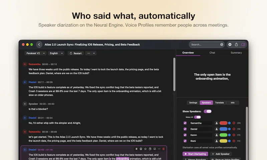Uncheck the Rishi speaker checkbox
This screenshot has width=267, height=160.
click(x=185, y=141)
